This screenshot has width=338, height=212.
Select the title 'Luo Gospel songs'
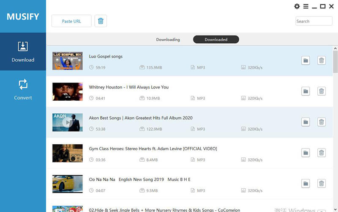106,56
